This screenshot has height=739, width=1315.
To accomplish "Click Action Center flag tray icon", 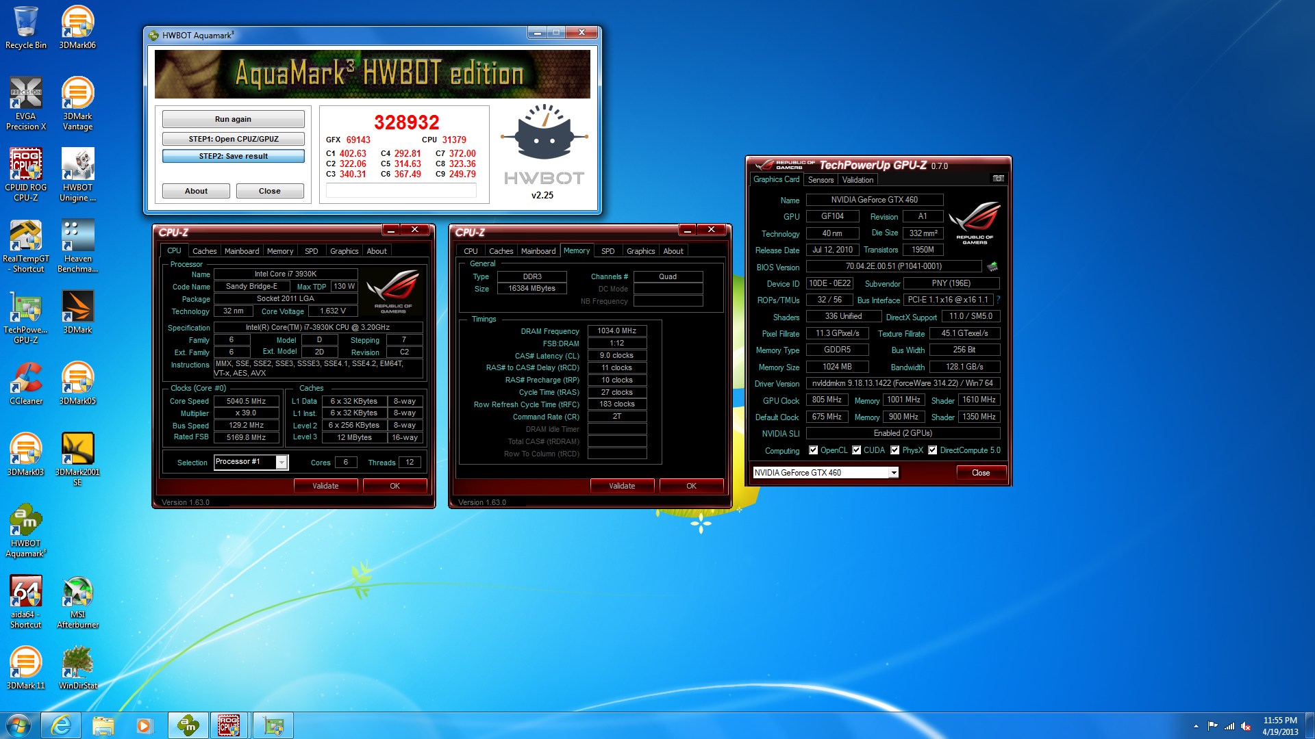I will [1213, 726].
